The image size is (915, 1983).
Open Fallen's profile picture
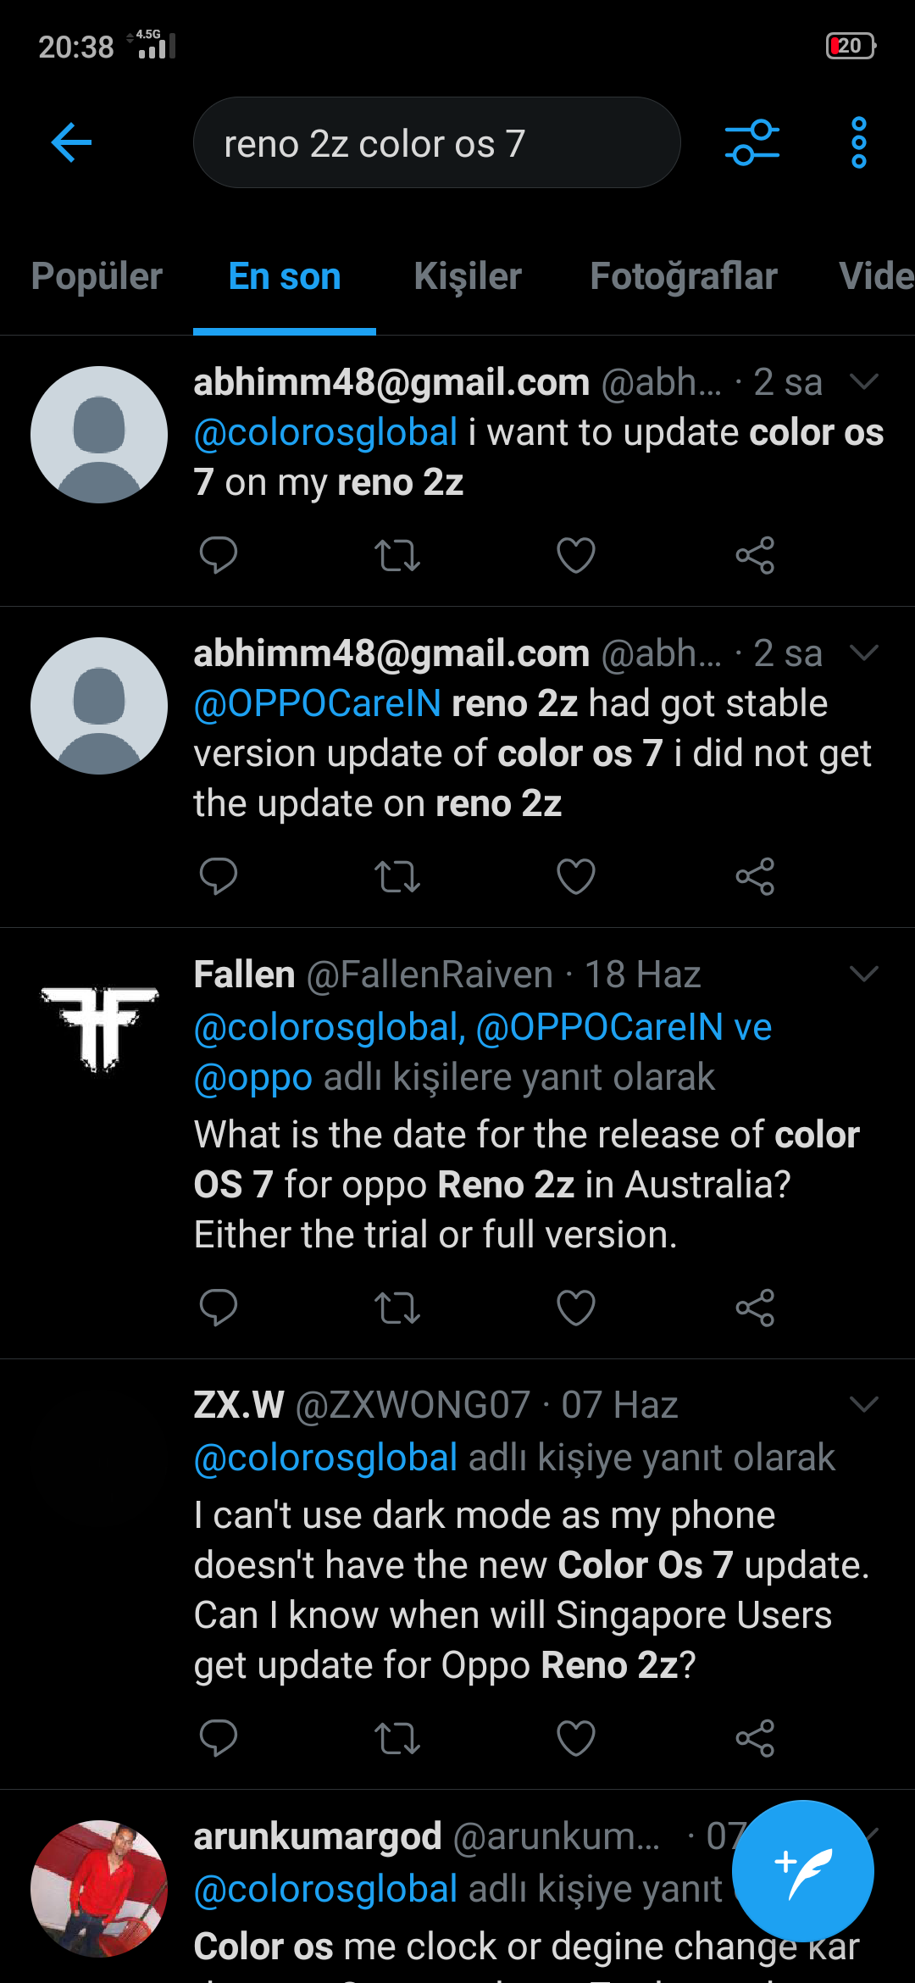pyautogui.click(x=99, y=1028)
